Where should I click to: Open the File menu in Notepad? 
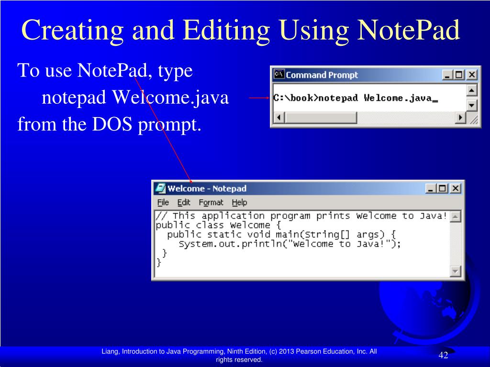(163, 203)
